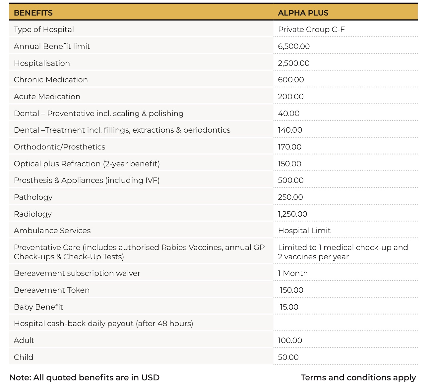Click Optical plus Refraction row label

(87, 164)
